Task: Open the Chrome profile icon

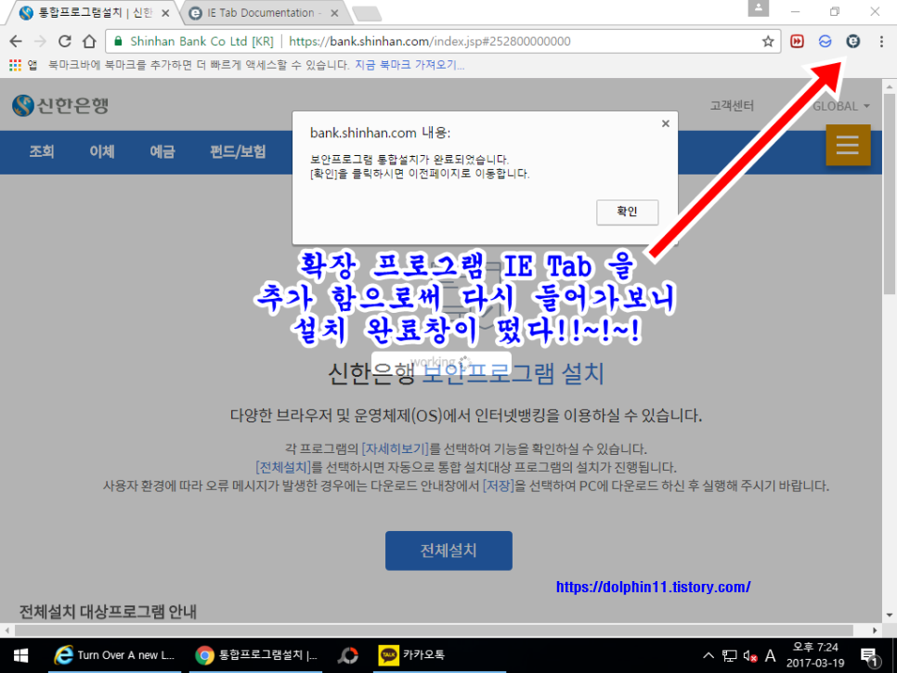Action: click(758, 8)
